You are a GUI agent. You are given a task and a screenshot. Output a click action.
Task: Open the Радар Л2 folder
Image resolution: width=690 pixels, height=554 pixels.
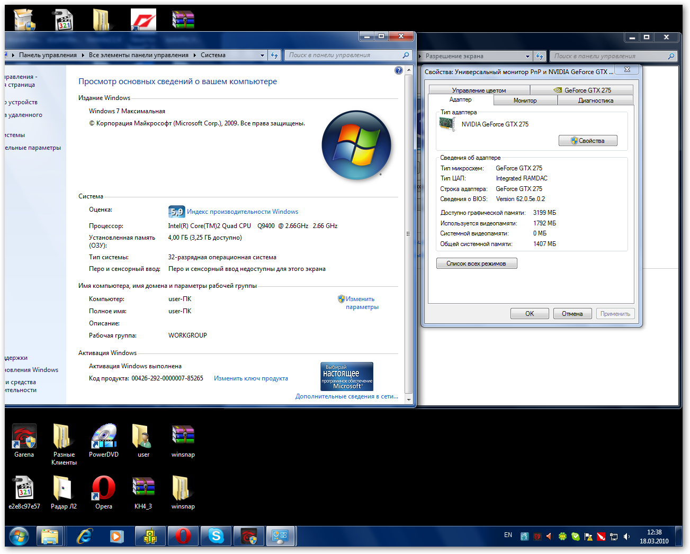64,493
